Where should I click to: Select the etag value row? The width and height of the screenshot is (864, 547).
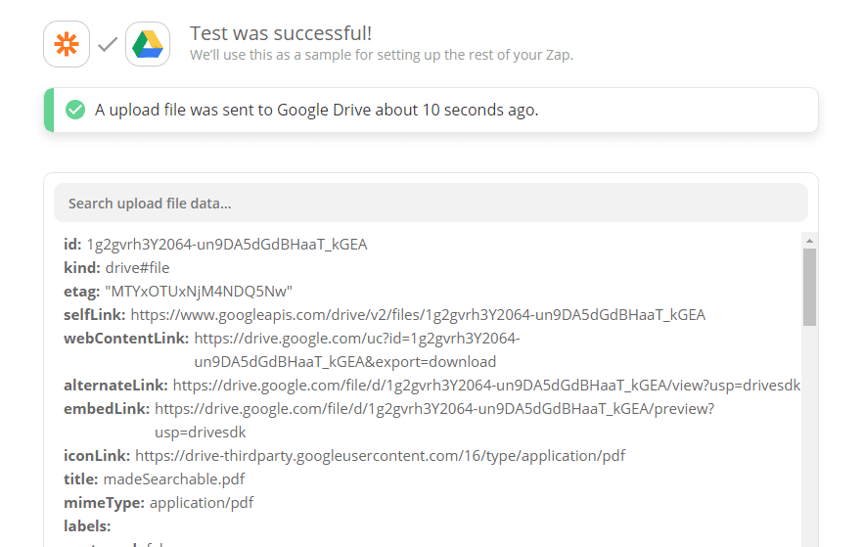[x=178, y=292]
